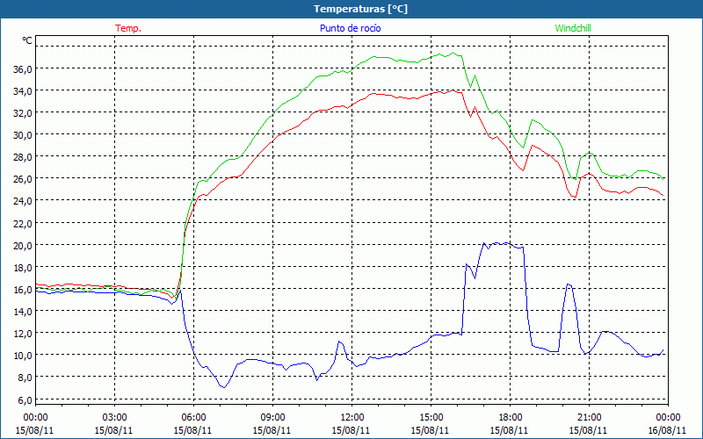Click the 03:00 time axis label

tap(114, 418)
